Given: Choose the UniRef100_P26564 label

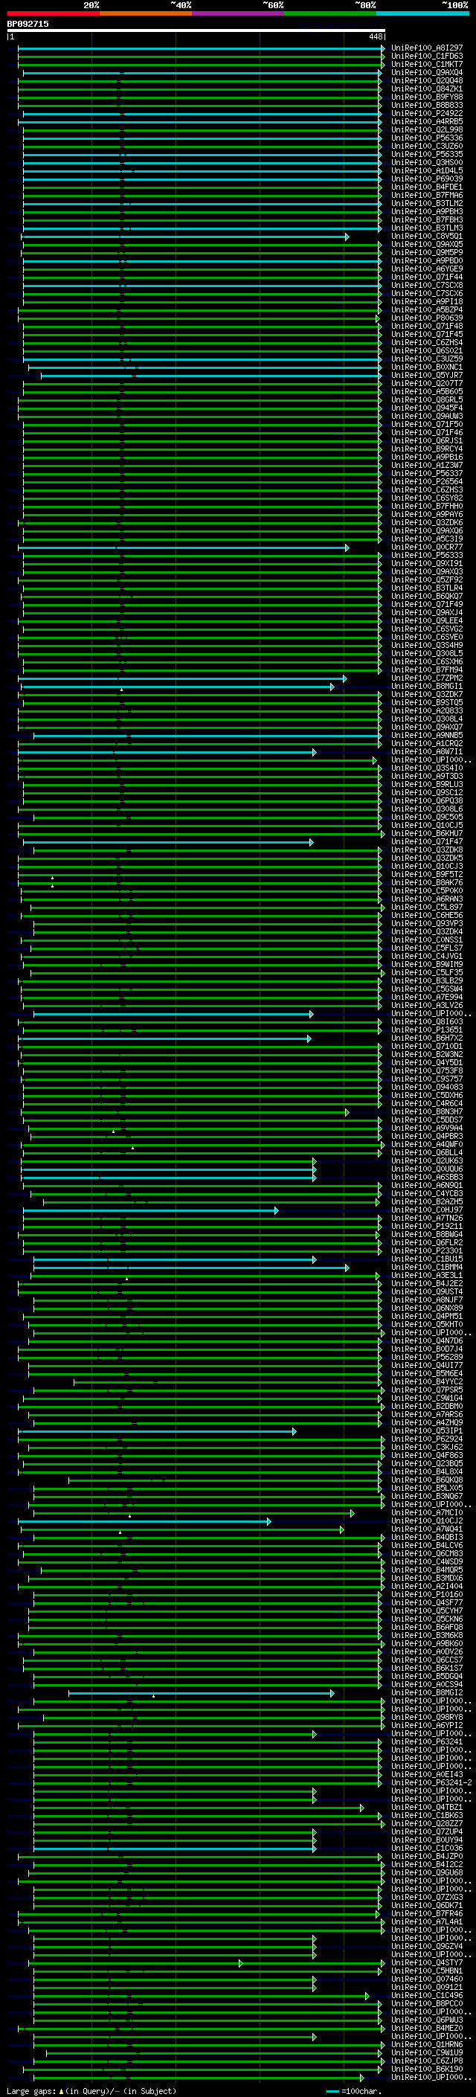Looking at the screenshot, I should pyautogui.click(x=427, y=481).
